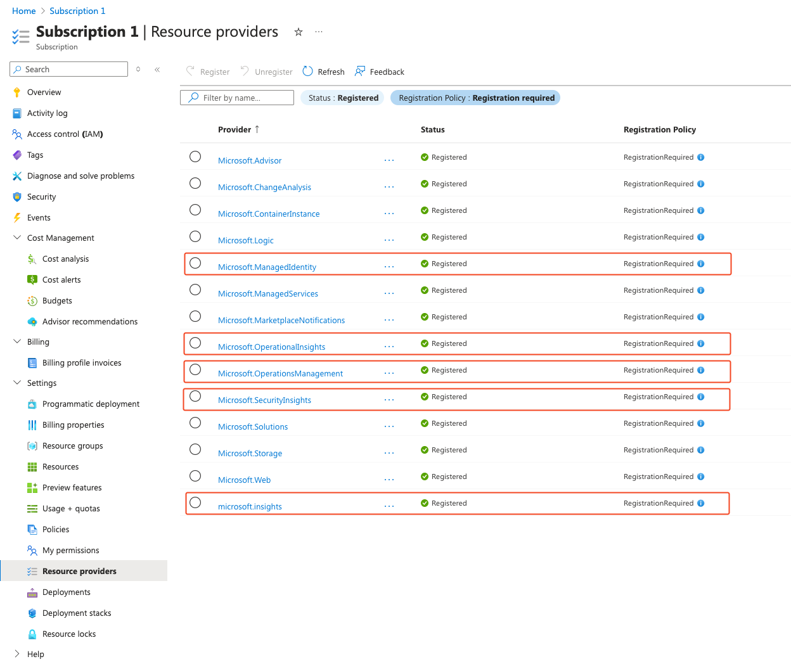
Task: Select the microsoft.insights radio button
Action: 195,502
